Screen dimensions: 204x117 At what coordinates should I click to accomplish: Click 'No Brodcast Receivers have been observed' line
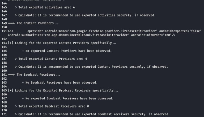60,83
